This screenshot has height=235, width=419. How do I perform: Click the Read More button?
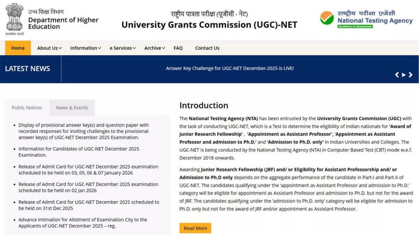point(195,228)
